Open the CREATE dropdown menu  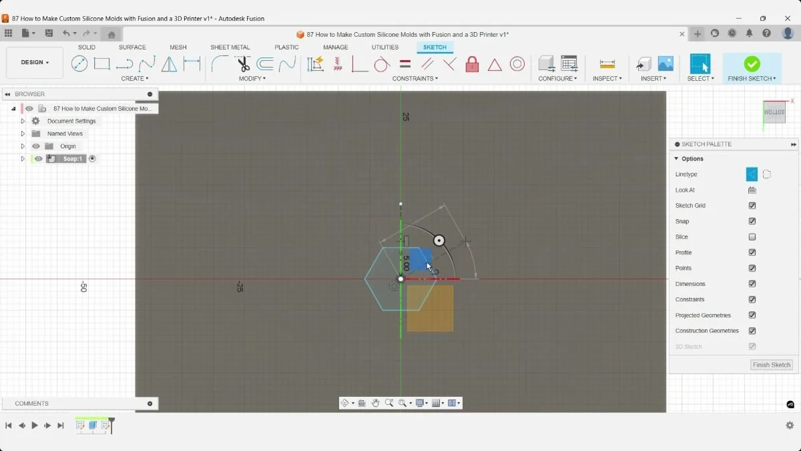135,79
